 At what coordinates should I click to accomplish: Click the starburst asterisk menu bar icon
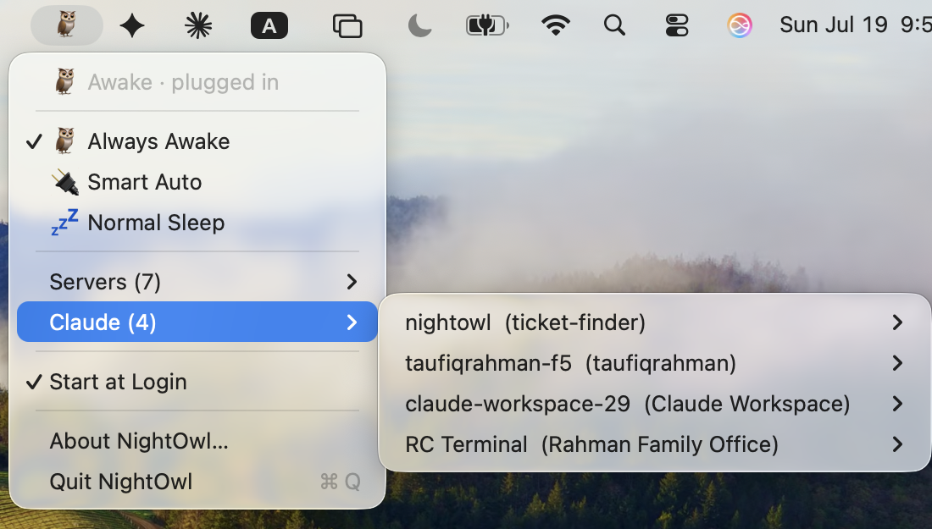coord(198,25)
